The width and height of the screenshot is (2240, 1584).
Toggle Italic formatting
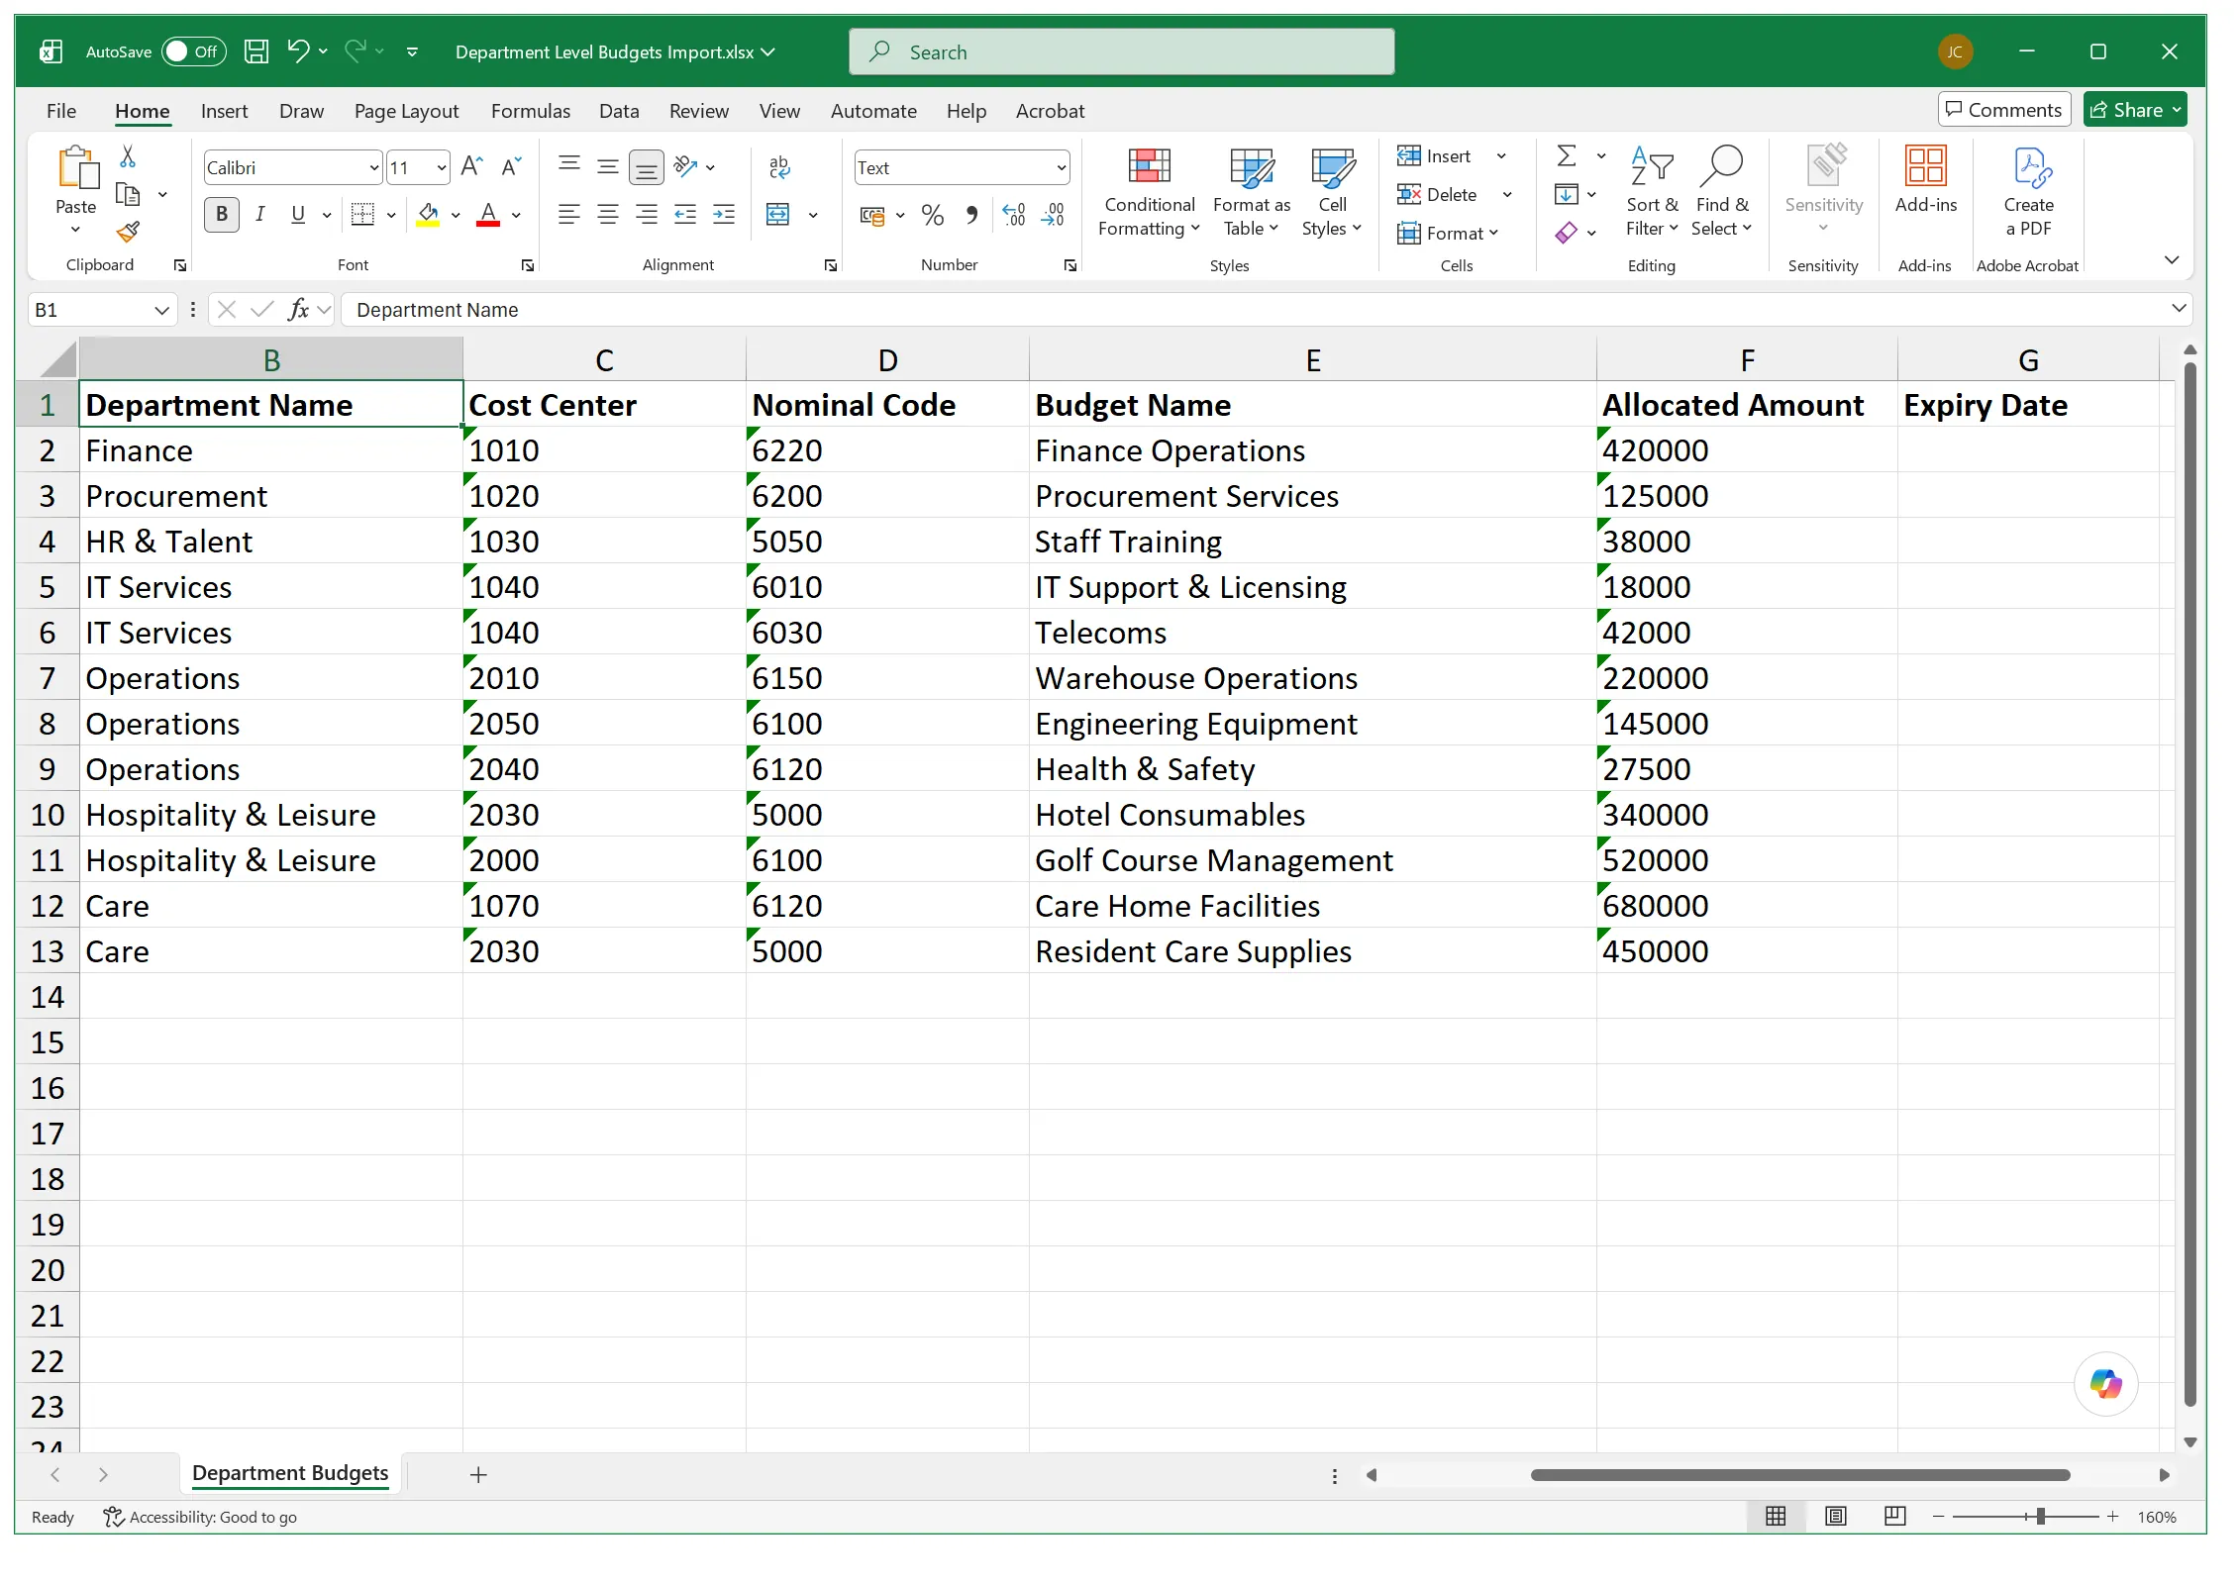point(259,215)
